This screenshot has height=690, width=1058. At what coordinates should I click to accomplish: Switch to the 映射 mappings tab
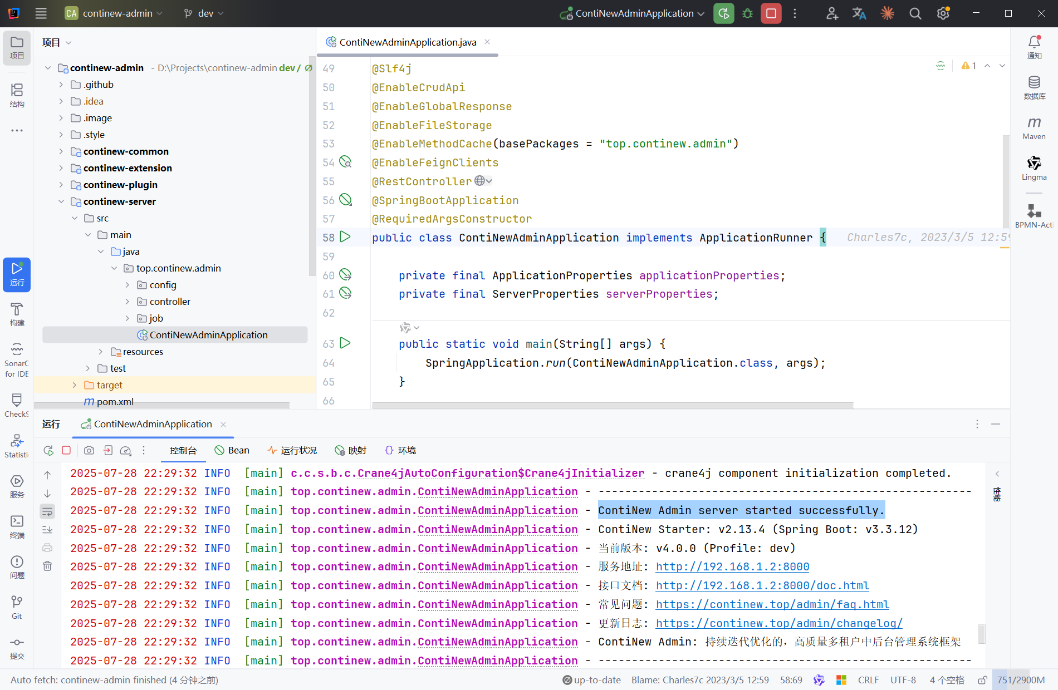(351, 450)
